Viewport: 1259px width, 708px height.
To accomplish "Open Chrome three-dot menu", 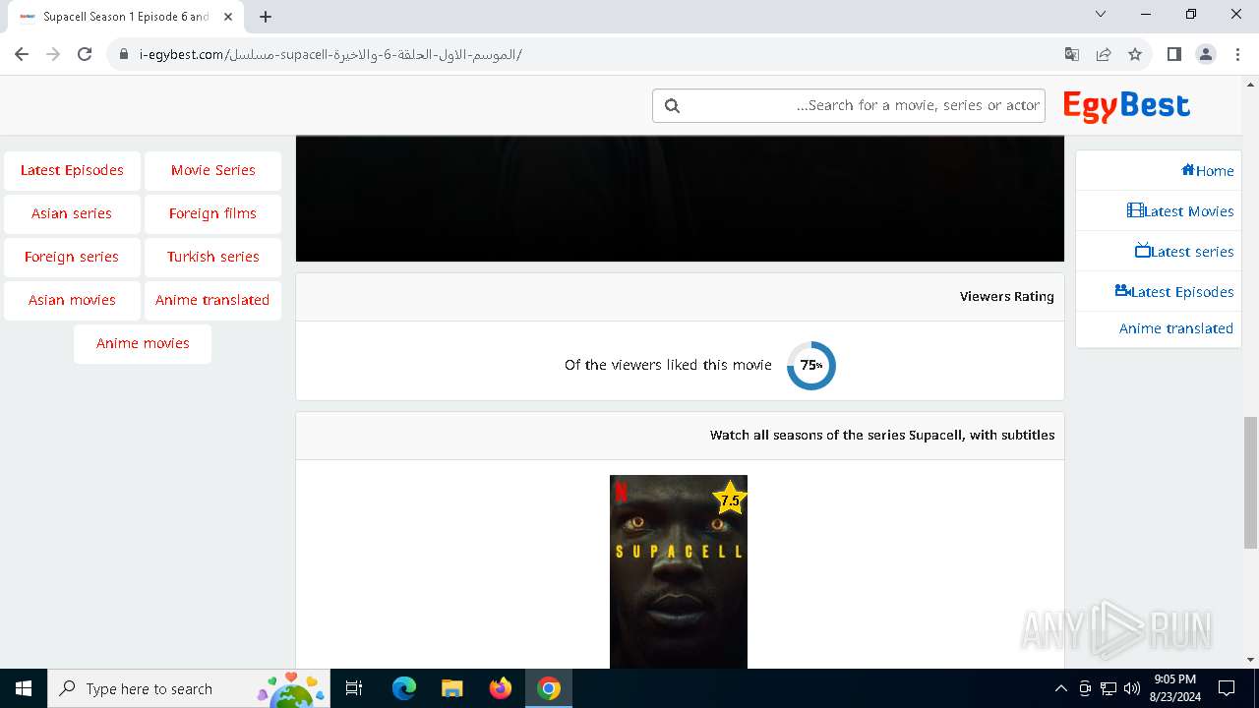I will [1237, 54].
